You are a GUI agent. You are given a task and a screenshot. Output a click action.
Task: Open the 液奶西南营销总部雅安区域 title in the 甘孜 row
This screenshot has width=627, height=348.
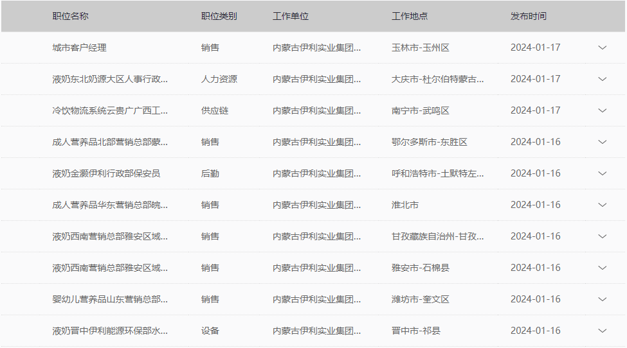click(110, 236)
